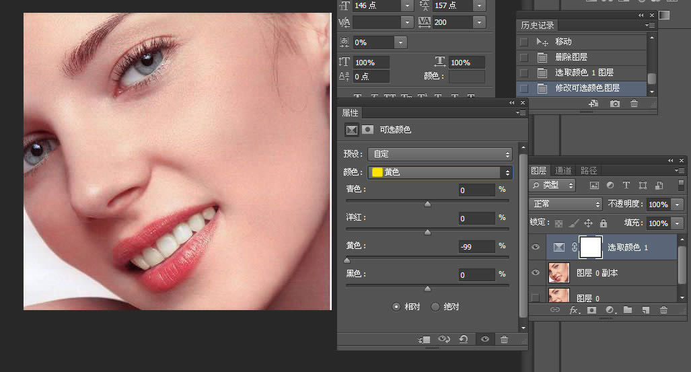This screenshot has width=691, height=372.
Task: Open Properties panel flyout menu
Action: [x=521, y=113]
